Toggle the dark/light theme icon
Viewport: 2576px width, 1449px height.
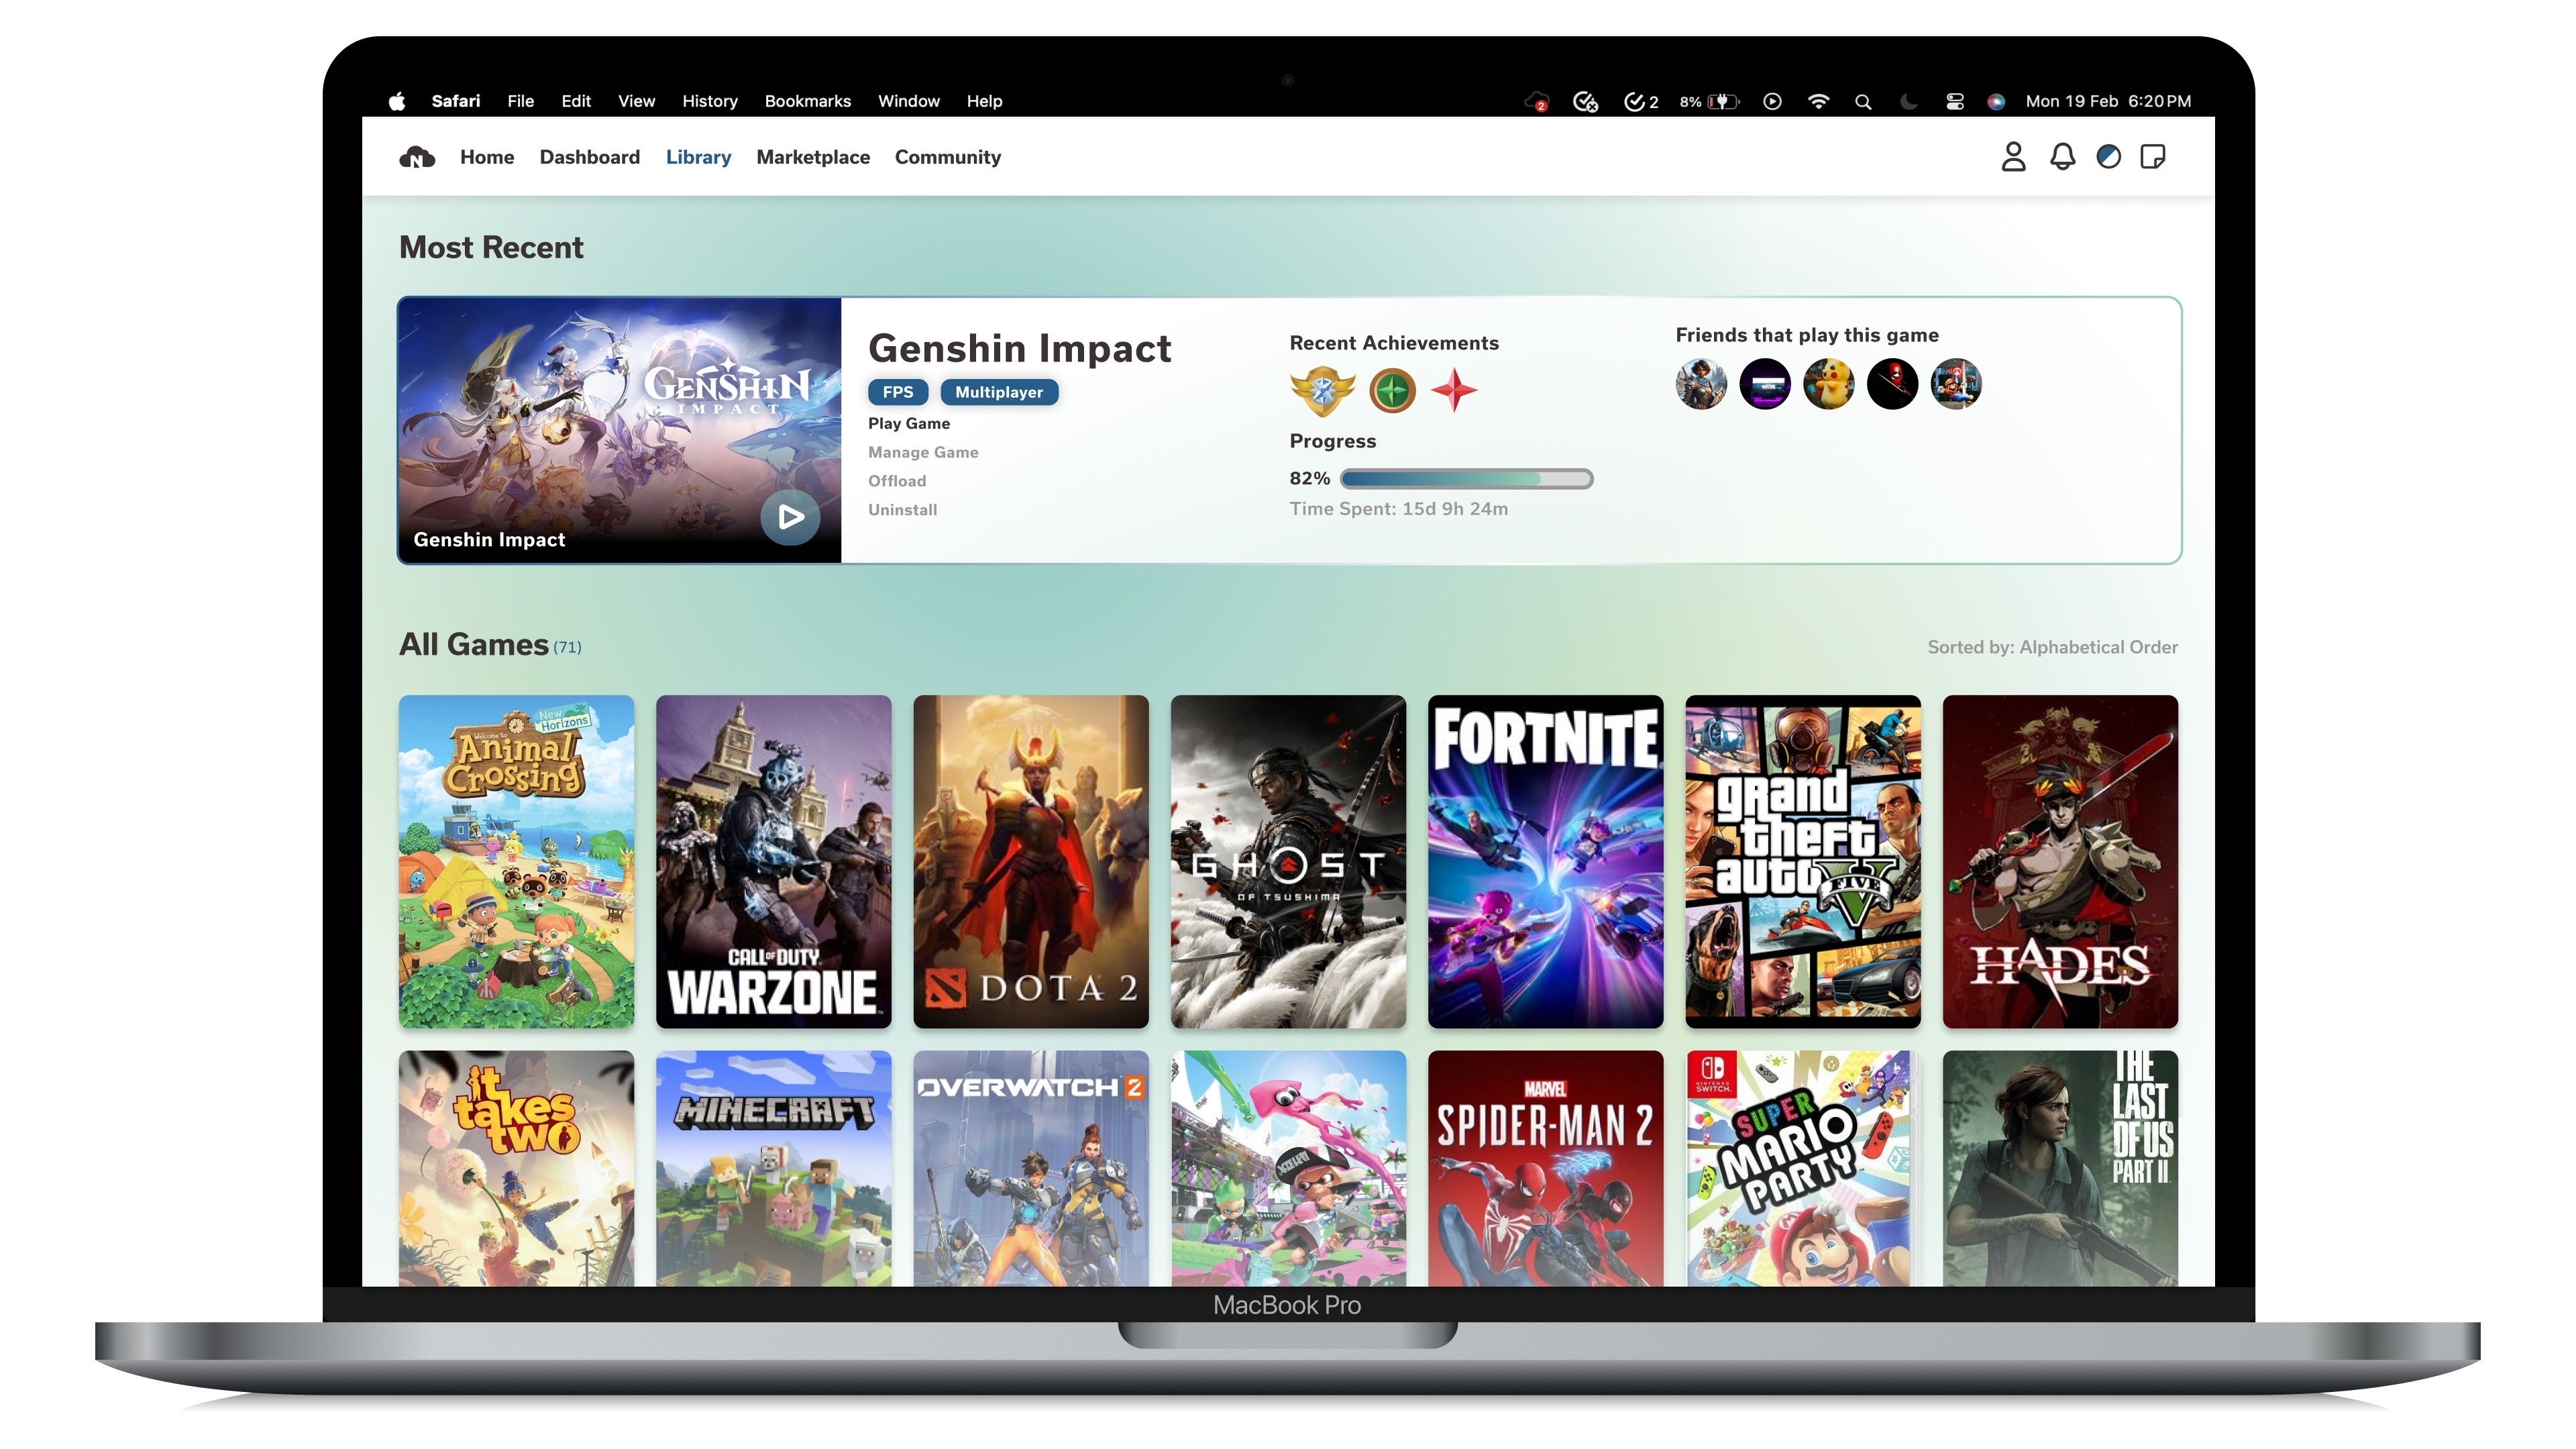coord(2108,157)
